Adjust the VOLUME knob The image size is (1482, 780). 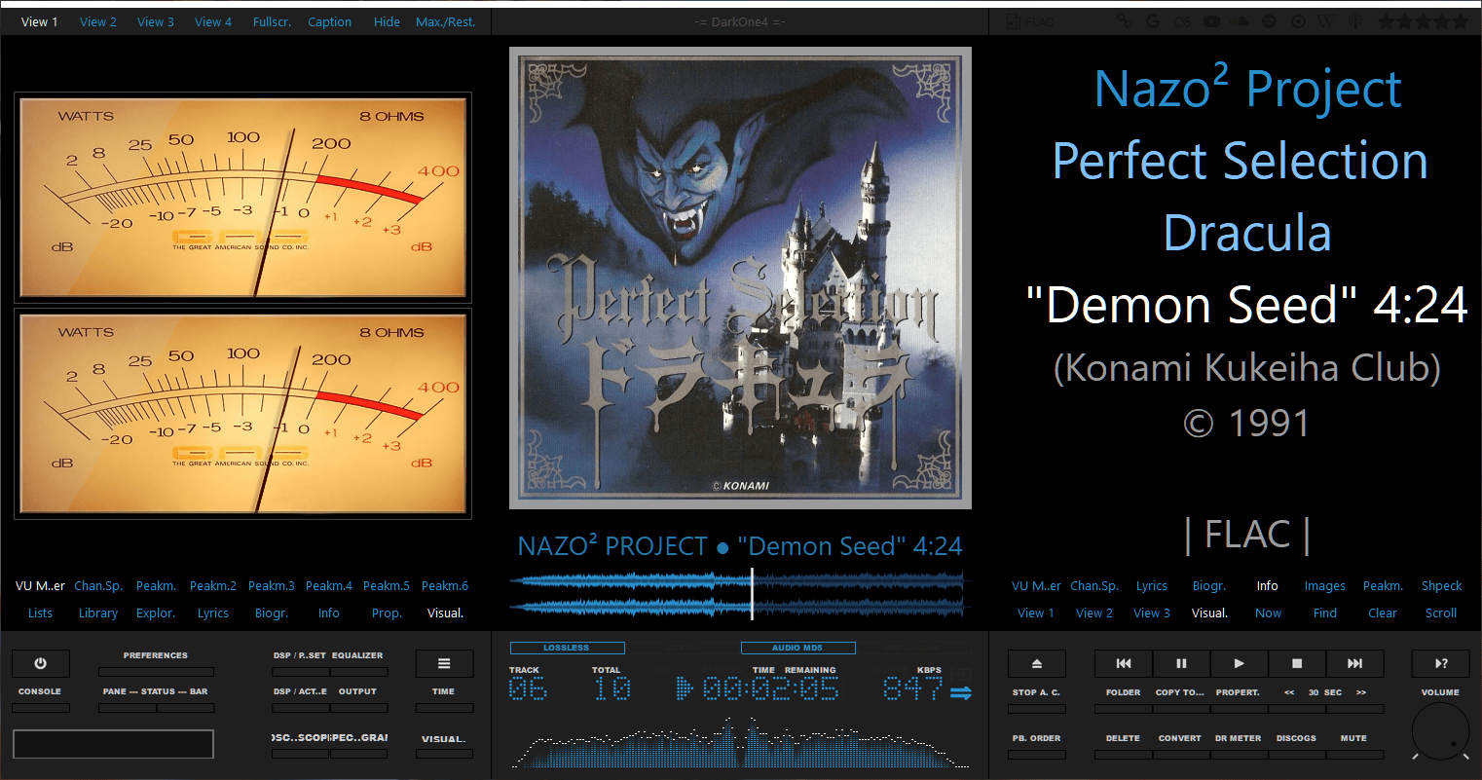(x=1441, y=730)
